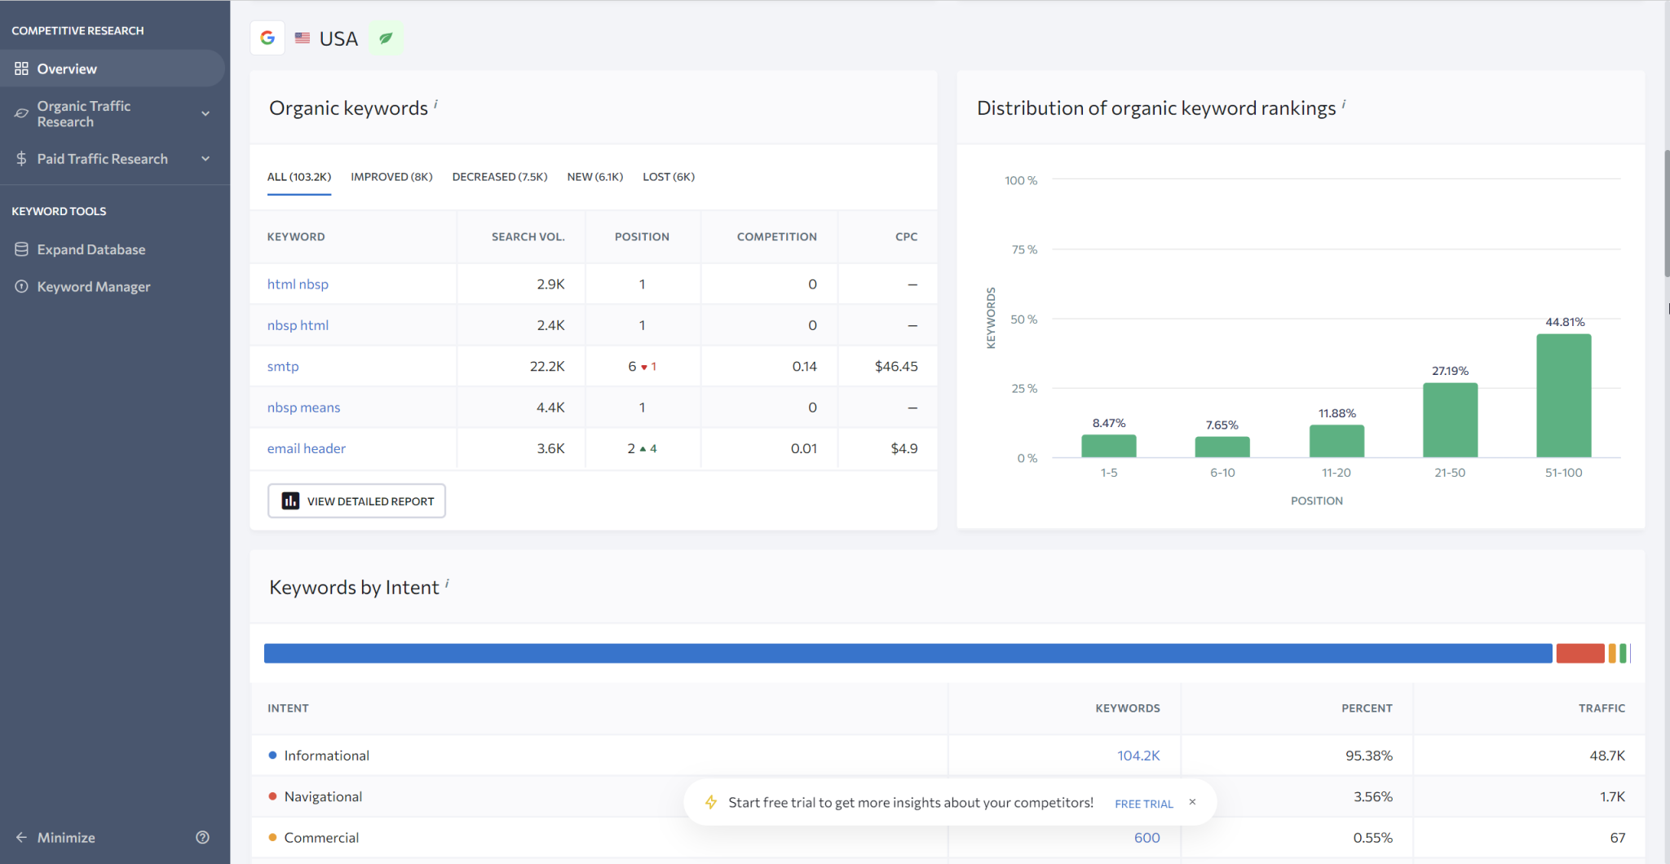Click the green leaf icon beside USA
Image resolution: width=1670 pixels, height=864 pixels.
386,37
